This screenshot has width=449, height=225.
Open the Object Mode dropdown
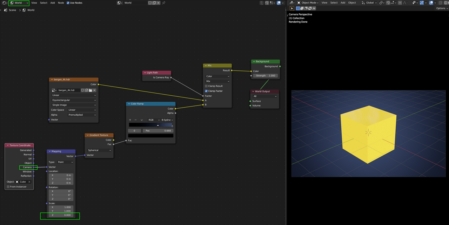pyautogui.click(x=308, y=3)
